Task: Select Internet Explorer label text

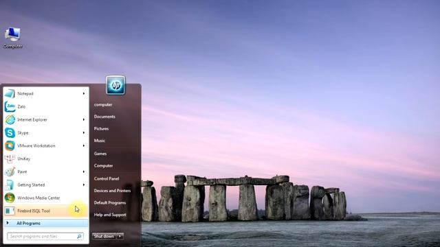Action: 32,119
